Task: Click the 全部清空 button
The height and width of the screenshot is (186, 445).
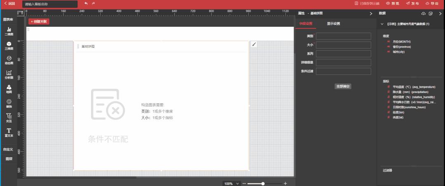Action: 343,86
